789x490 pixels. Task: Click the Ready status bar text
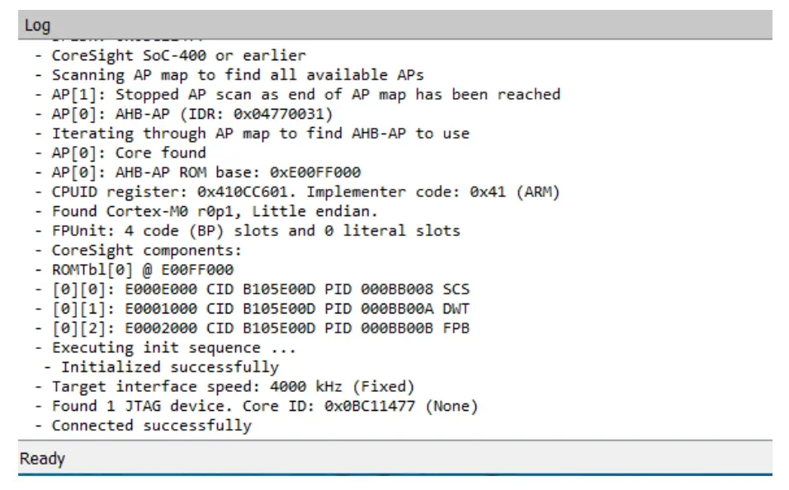pos(42,459)
